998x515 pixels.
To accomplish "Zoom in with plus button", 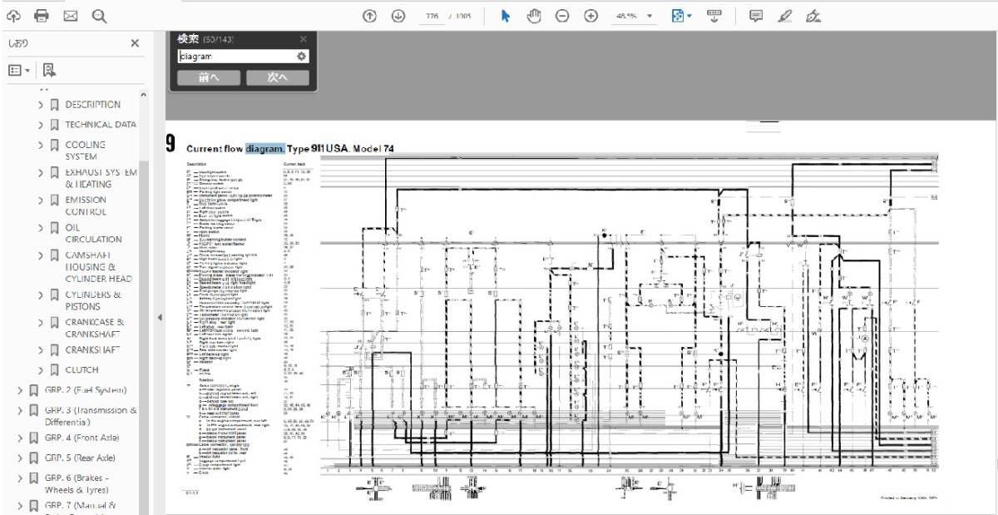I will click(590, 16).
